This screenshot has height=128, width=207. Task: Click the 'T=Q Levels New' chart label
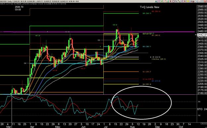tap(150, 7)
